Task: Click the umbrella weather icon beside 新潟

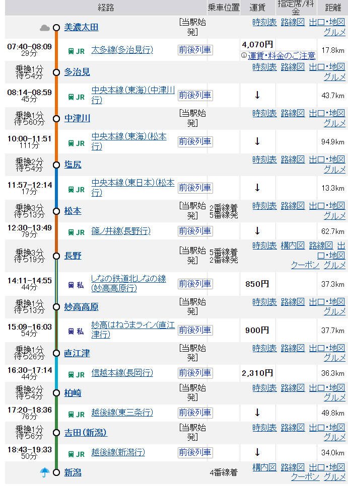Action: [44, 472]
